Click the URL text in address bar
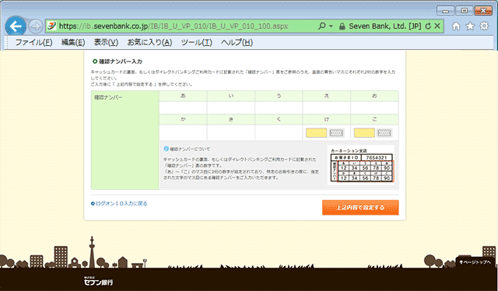Screen dimensions: 498x291 pos(174,26)
